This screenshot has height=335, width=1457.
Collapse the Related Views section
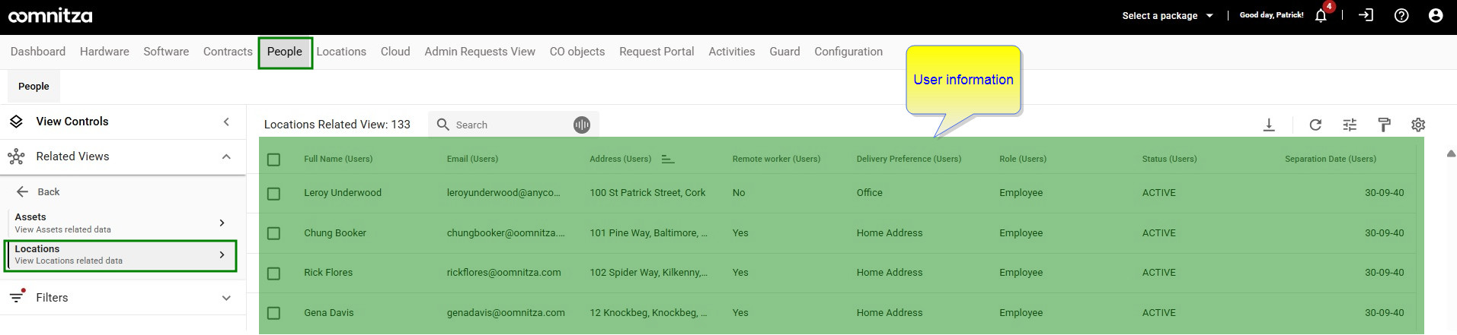[226, 156]
